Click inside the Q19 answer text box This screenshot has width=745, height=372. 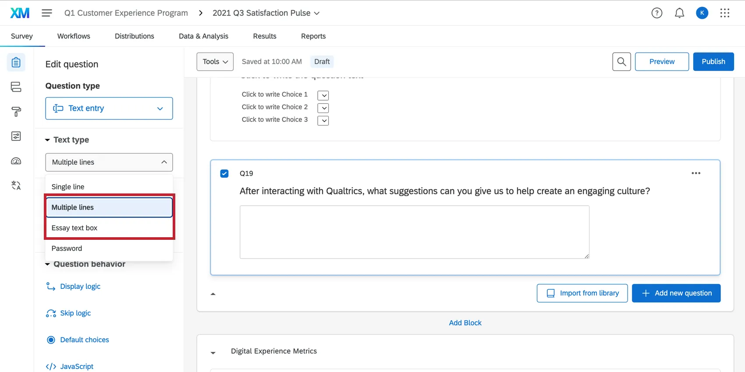[x=414, y=232]
